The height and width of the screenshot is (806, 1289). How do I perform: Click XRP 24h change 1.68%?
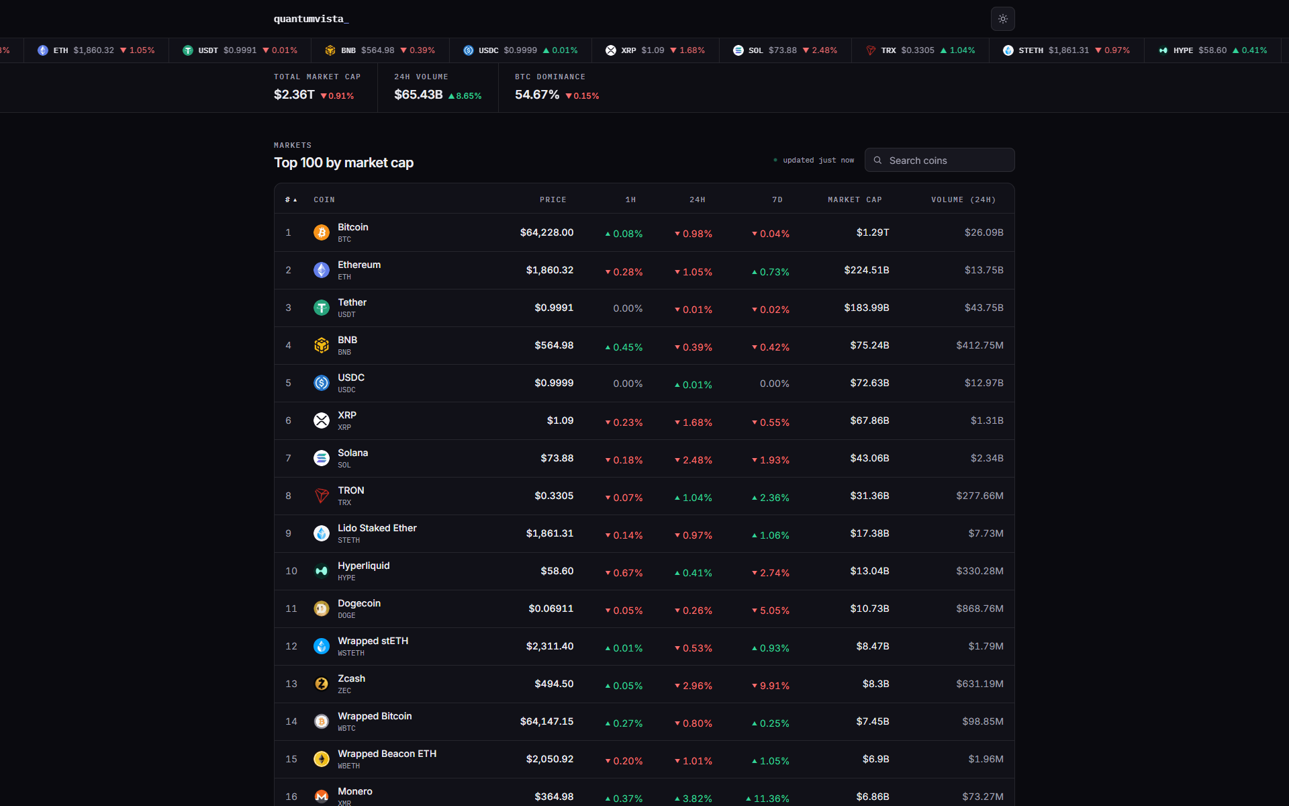694,422
